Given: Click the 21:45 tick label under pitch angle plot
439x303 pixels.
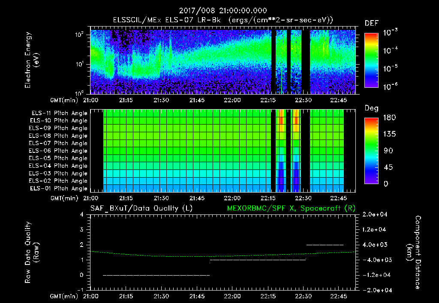Looking at the screenshot, I should click(x=196, y=199).
